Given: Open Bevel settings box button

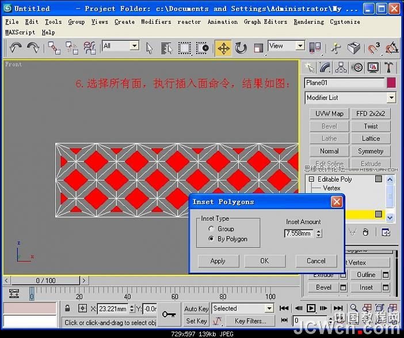Looking at the screenshot, I should tap(343, 287).
